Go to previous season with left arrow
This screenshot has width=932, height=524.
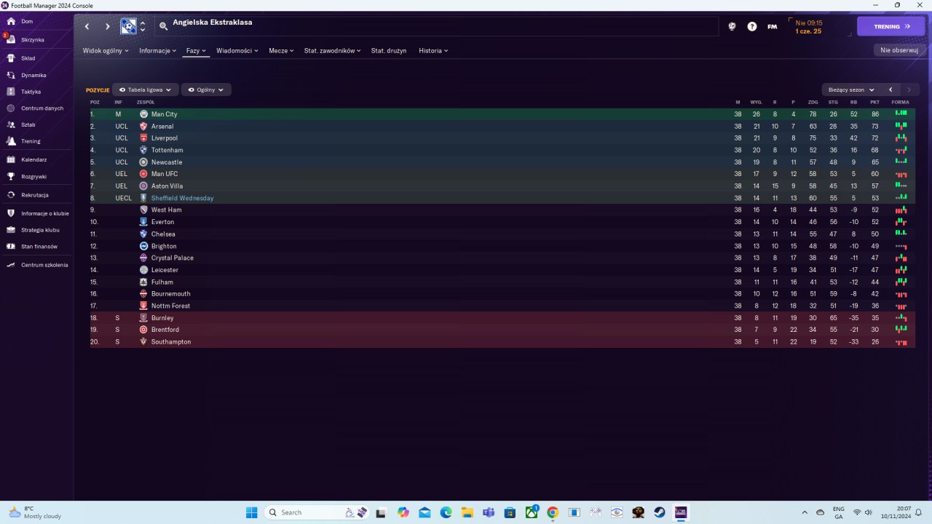(890, 90)
